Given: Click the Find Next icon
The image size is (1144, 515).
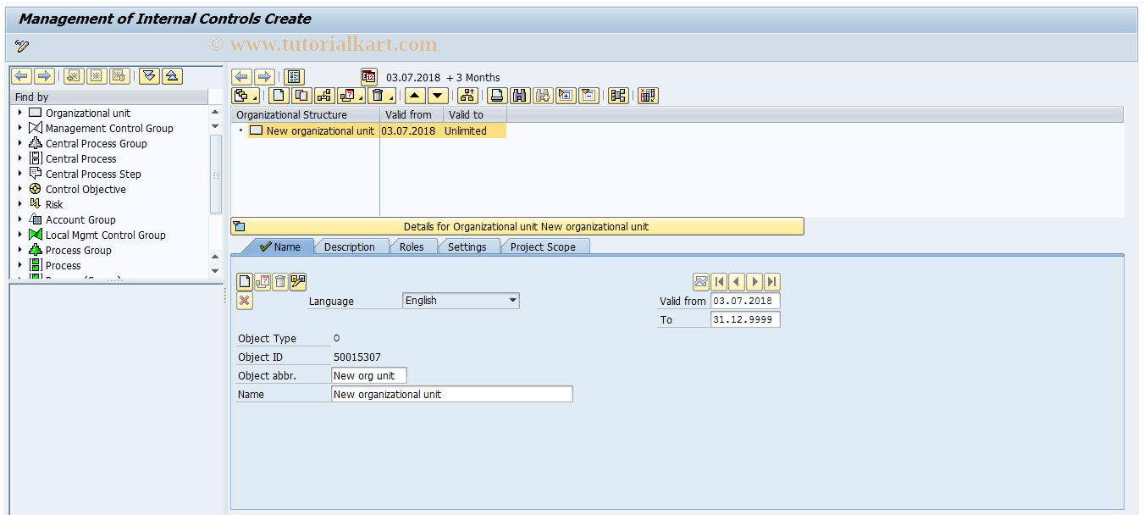Looking at the screenshot, I should pos(542,95).
